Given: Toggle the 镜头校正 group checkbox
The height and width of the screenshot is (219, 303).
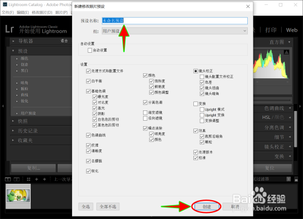Looking at the screenshot, I should pyautogui.click(x=196, y=71).
